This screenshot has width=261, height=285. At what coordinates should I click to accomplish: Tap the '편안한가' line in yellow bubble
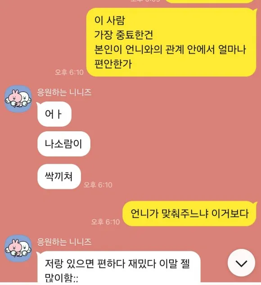(113, 64)
